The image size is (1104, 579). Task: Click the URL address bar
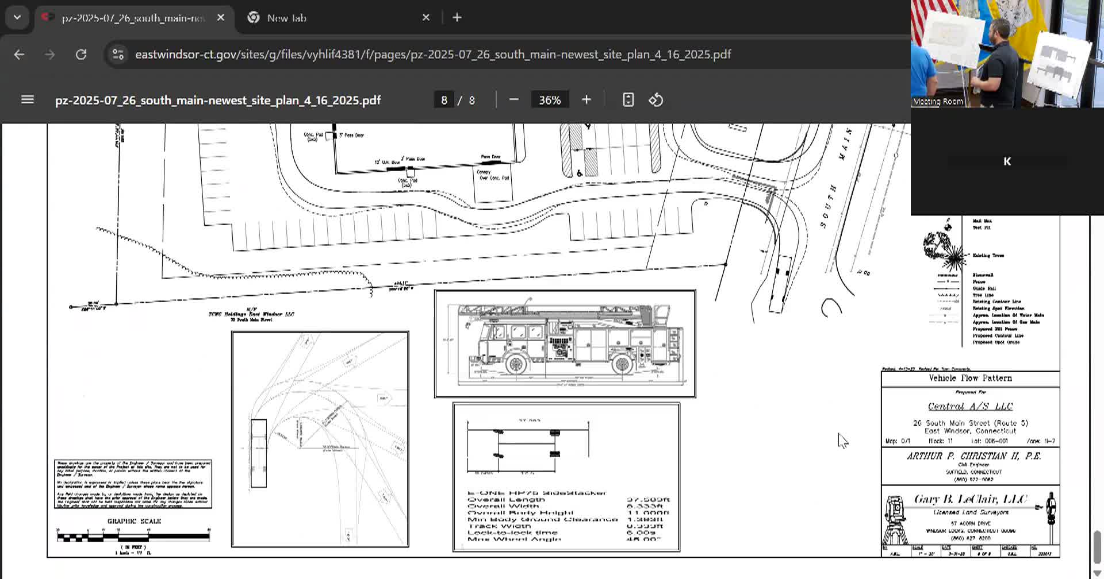(432, 55)
